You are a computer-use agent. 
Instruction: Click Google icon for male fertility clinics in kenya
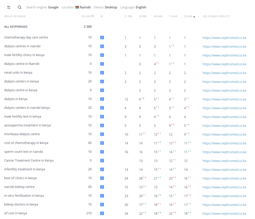coord(102,55)
